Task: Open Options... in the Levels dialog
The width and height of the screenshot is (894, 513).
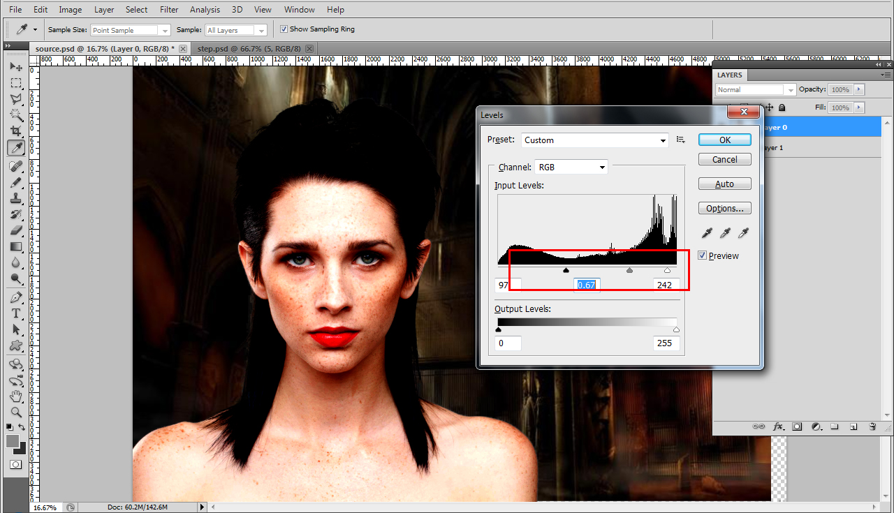Action: coord(725,208)
